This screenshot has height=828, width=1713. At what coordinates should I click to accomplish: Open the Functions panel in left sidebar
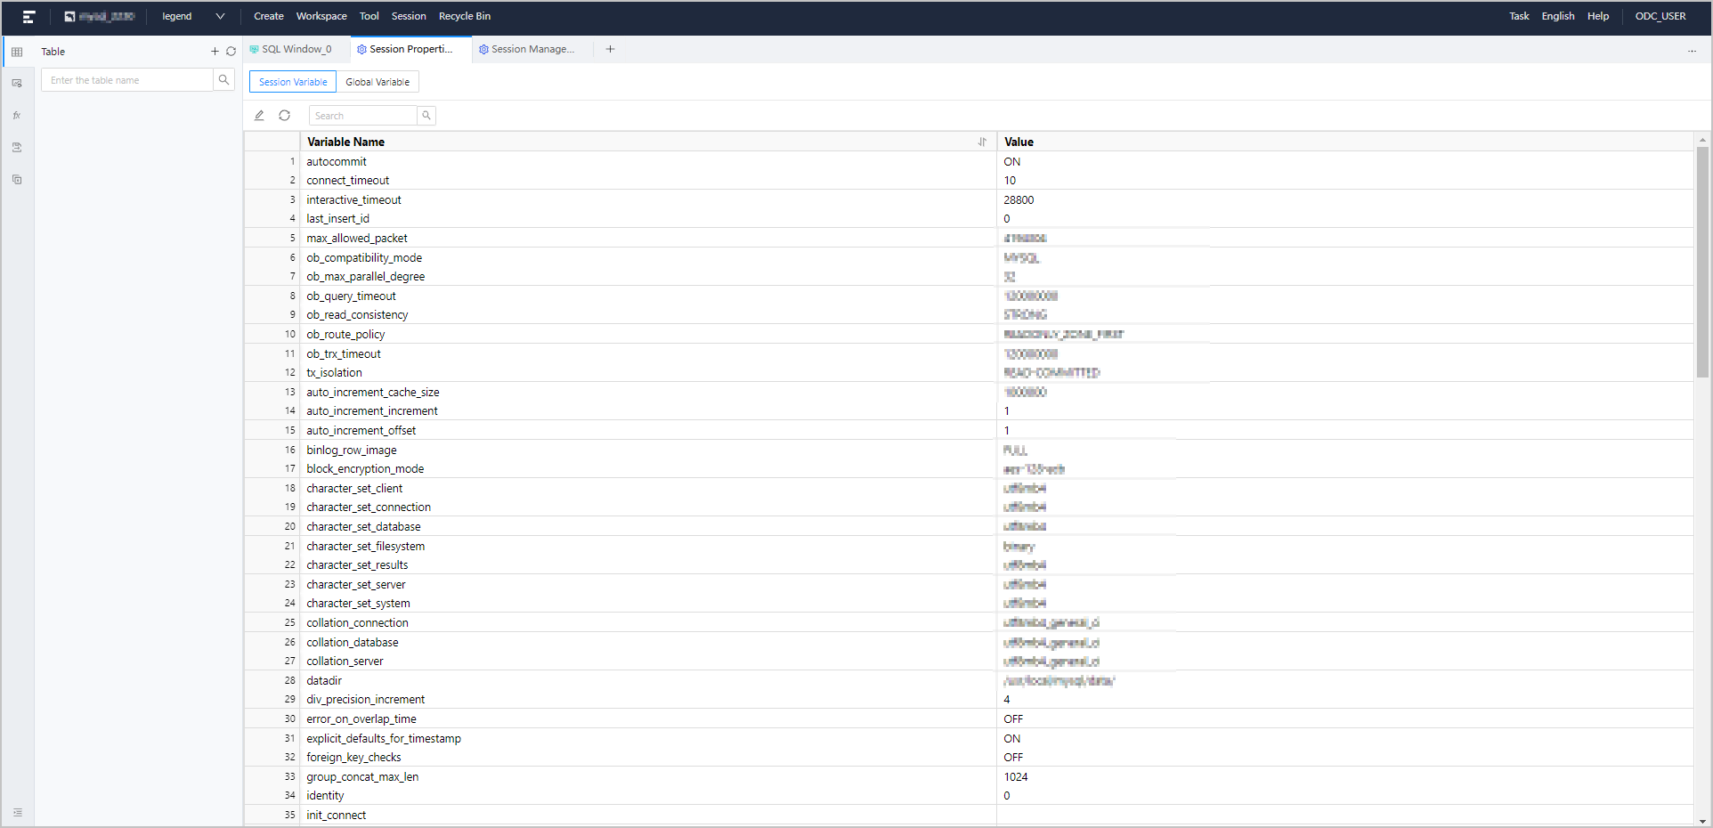(16, 115)
